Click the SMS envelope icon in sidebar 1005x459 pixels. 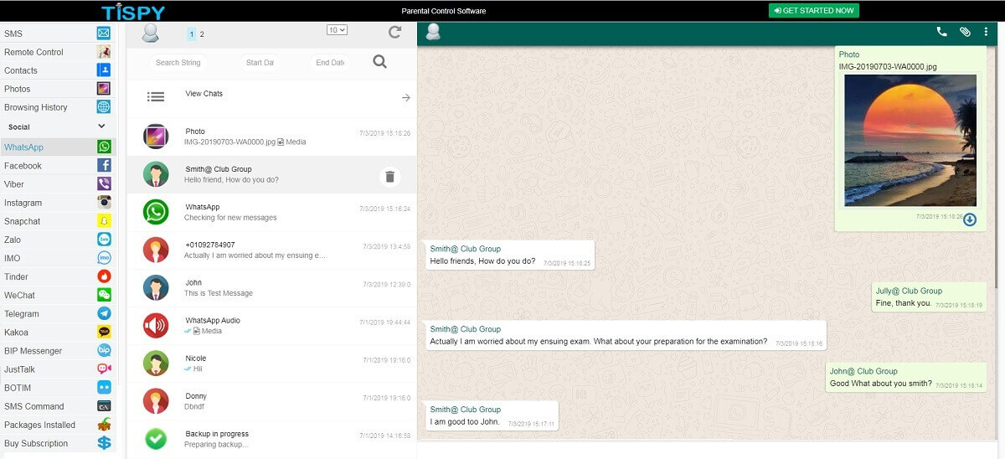click(x=104, y=34)
